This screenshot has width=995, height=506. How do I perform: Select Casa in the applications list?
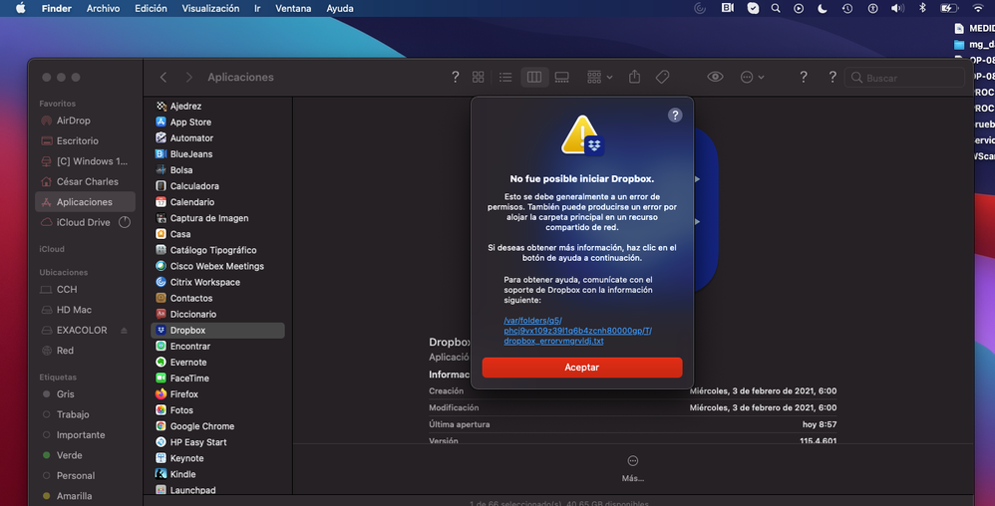click(217, 234)
